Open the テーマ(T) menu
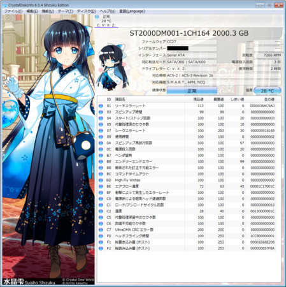Screen dimensions: 286x287 pyautogui.click(x=66, y=11)
